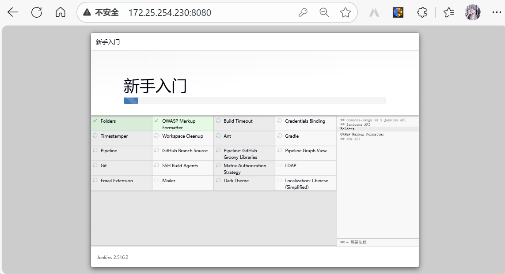Open saved passwords key icon
505x274 pixels.
303,12
